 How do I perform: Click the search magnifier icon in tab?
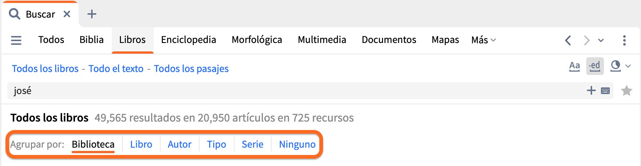point(14,14)
